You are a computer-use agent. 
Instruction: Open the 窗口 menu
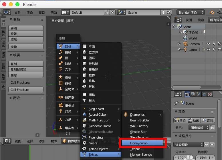(42, 13)
